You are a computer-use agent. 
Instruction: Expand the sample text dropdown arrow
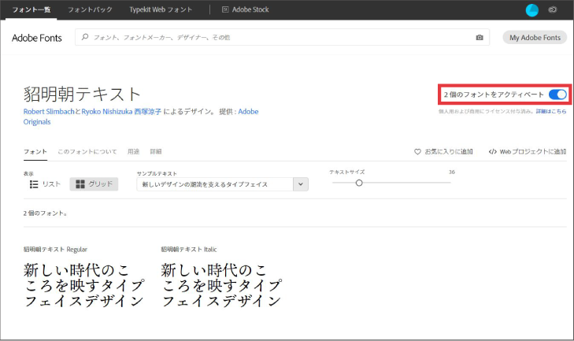point(301,184)
